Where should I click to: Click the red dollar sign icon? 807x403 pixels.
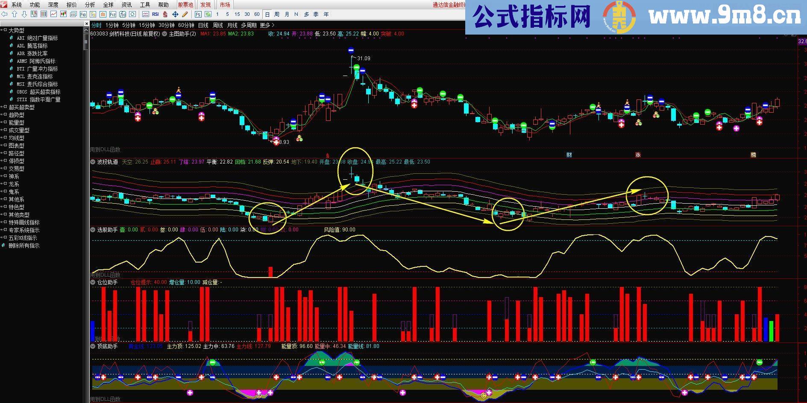[x=165, y=14]
